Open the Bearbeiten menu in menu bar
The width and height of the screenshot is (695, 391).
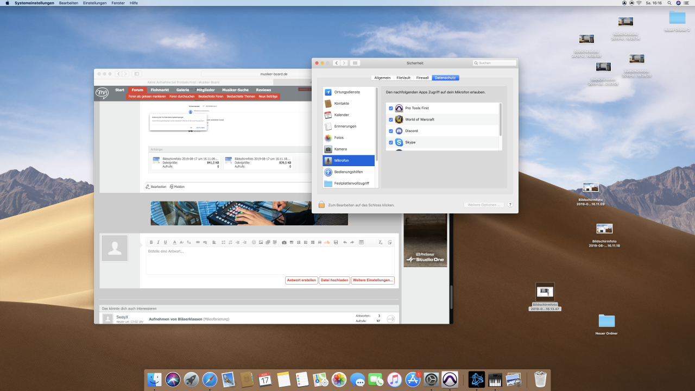coord(68,3)
